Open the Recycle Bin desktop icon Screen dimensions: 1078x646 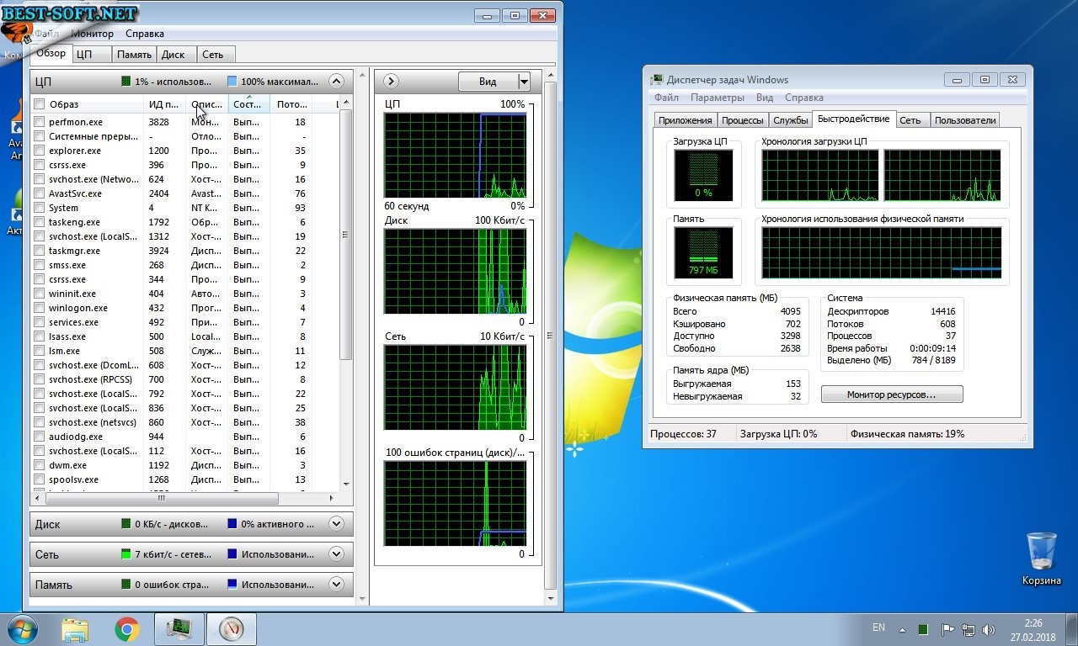[1042, 559]
